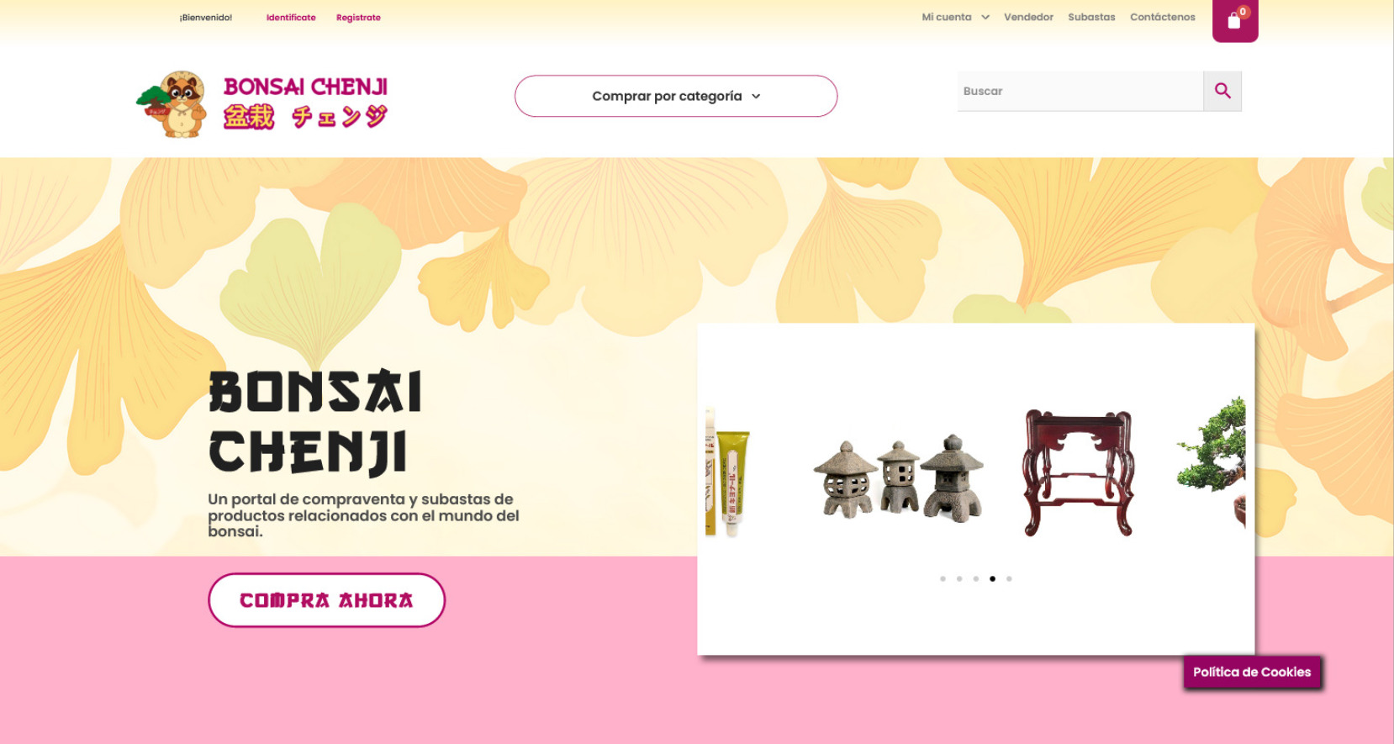
Task: Click the Regístrate link
Action: tap(358, 18)
